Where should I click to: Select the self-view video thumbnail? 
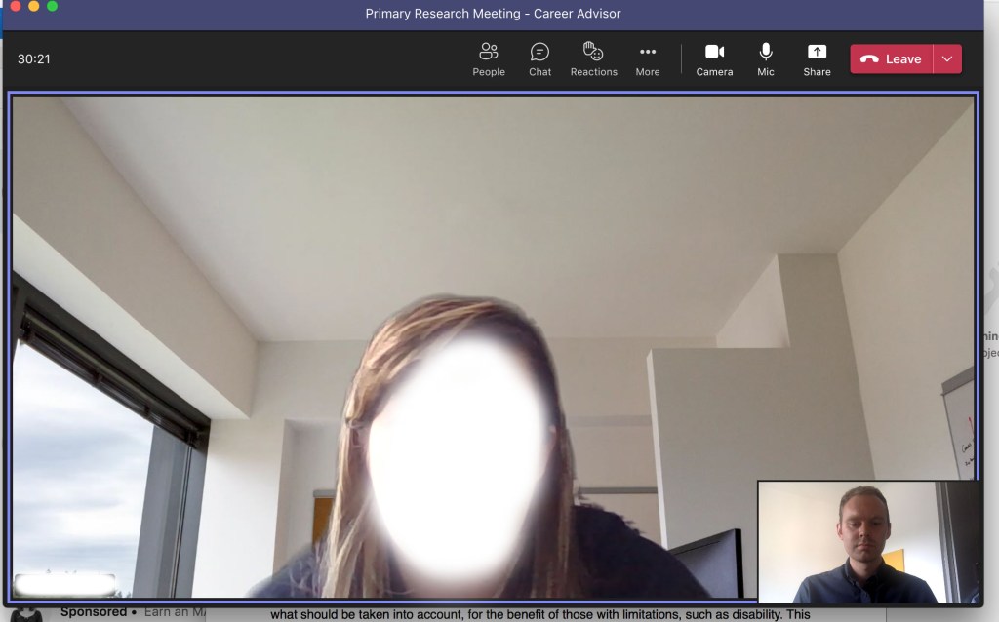pos(868,541)
